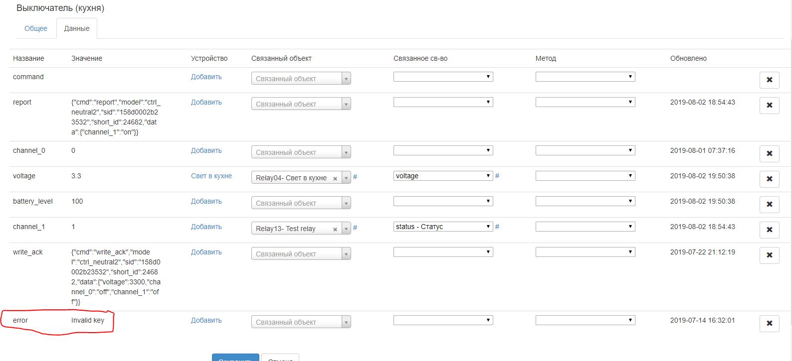
Task: Remove the report row using X icon
Action: pyautogui.click(x=769, y=105)
